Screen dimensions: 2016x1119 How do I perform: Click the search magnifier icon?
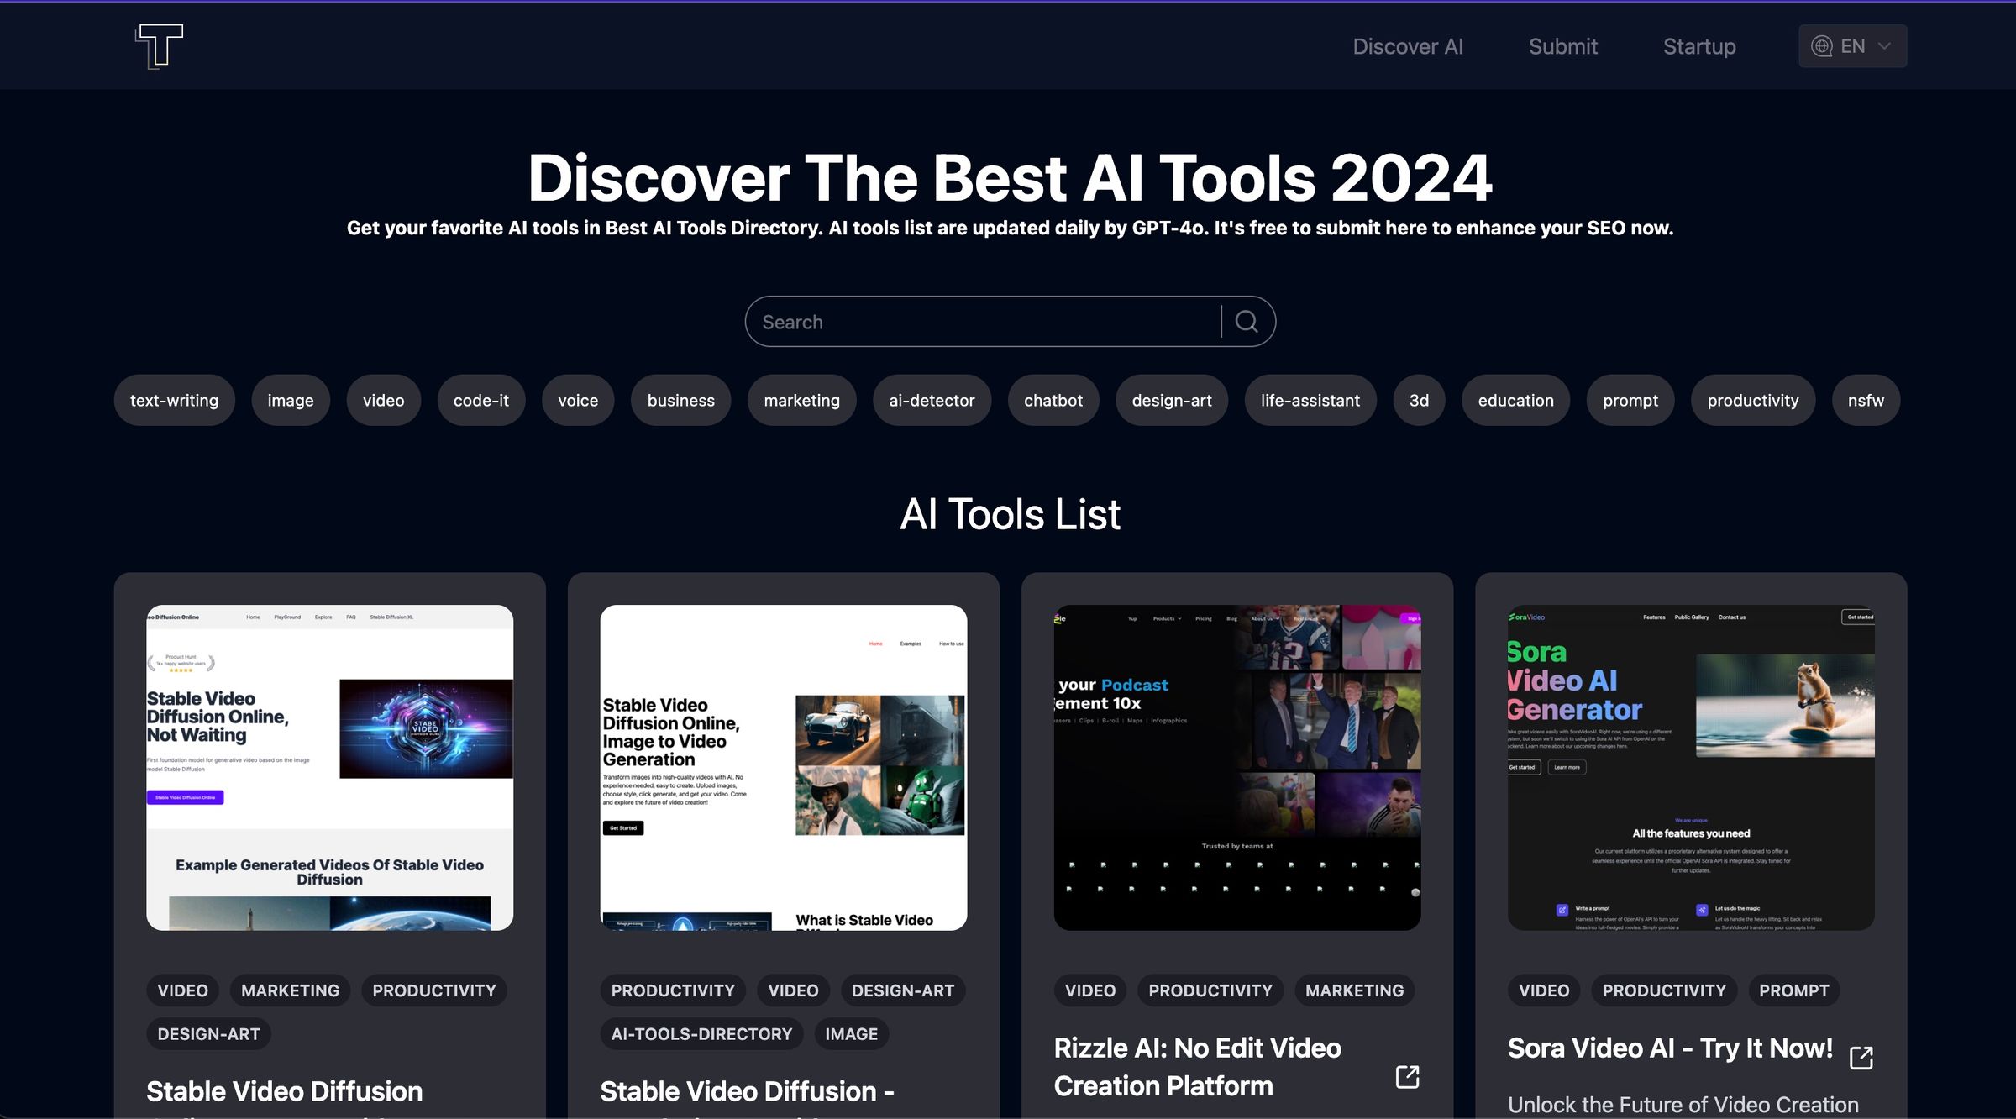[x=1246, y=321]
